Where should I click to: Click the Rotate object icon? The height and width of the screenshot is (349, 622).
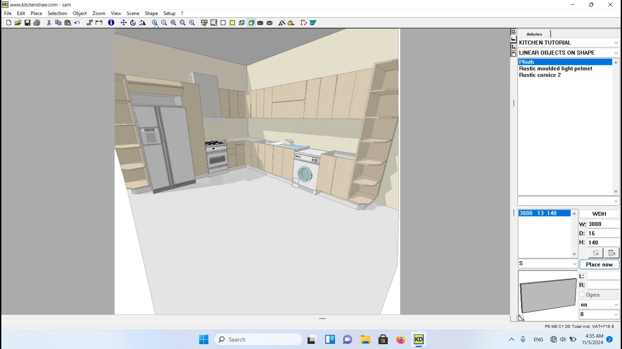click(x=133, y=23)
